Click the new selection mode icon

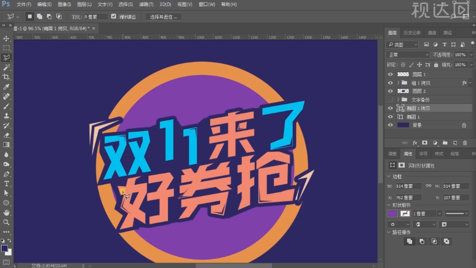coord(30,17)
